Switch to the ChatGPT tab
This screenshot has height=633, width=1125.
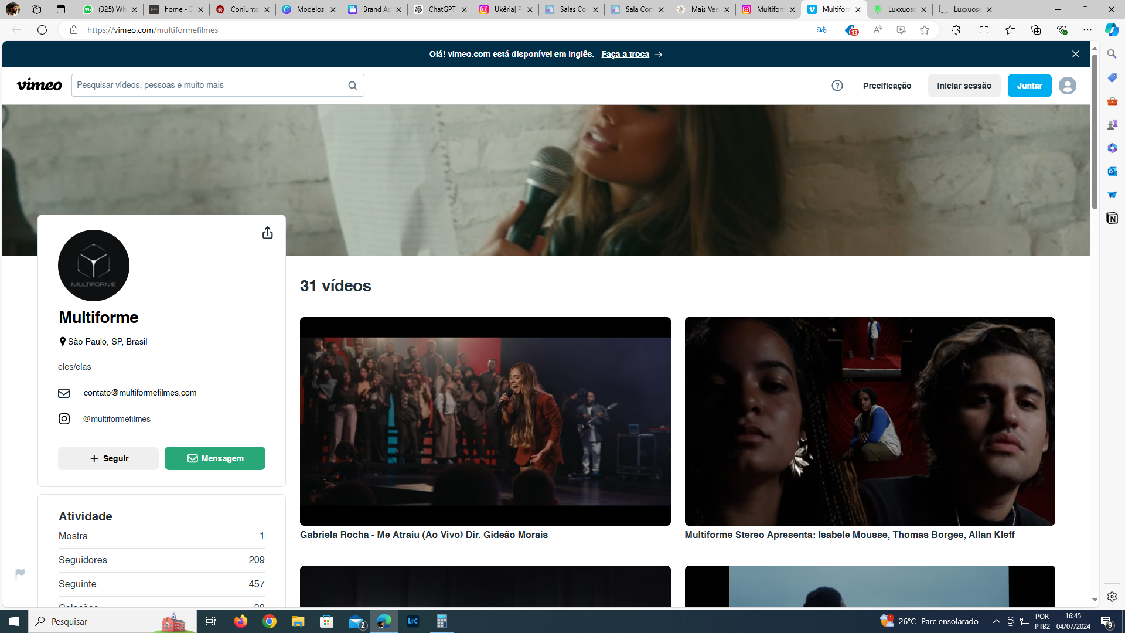(x=441, y=9)
